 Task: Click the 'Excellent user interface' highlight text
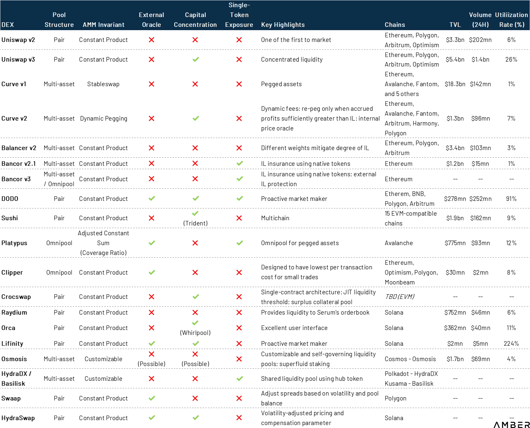(294, 328)
